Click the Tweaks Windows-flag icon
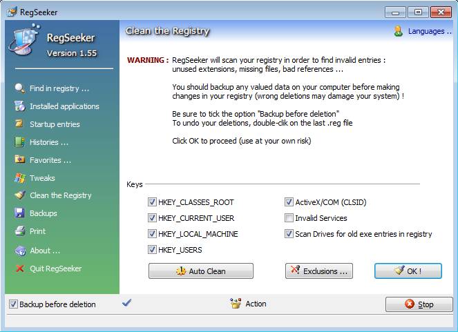The image size is (458, 332). [x=20, y=178]
